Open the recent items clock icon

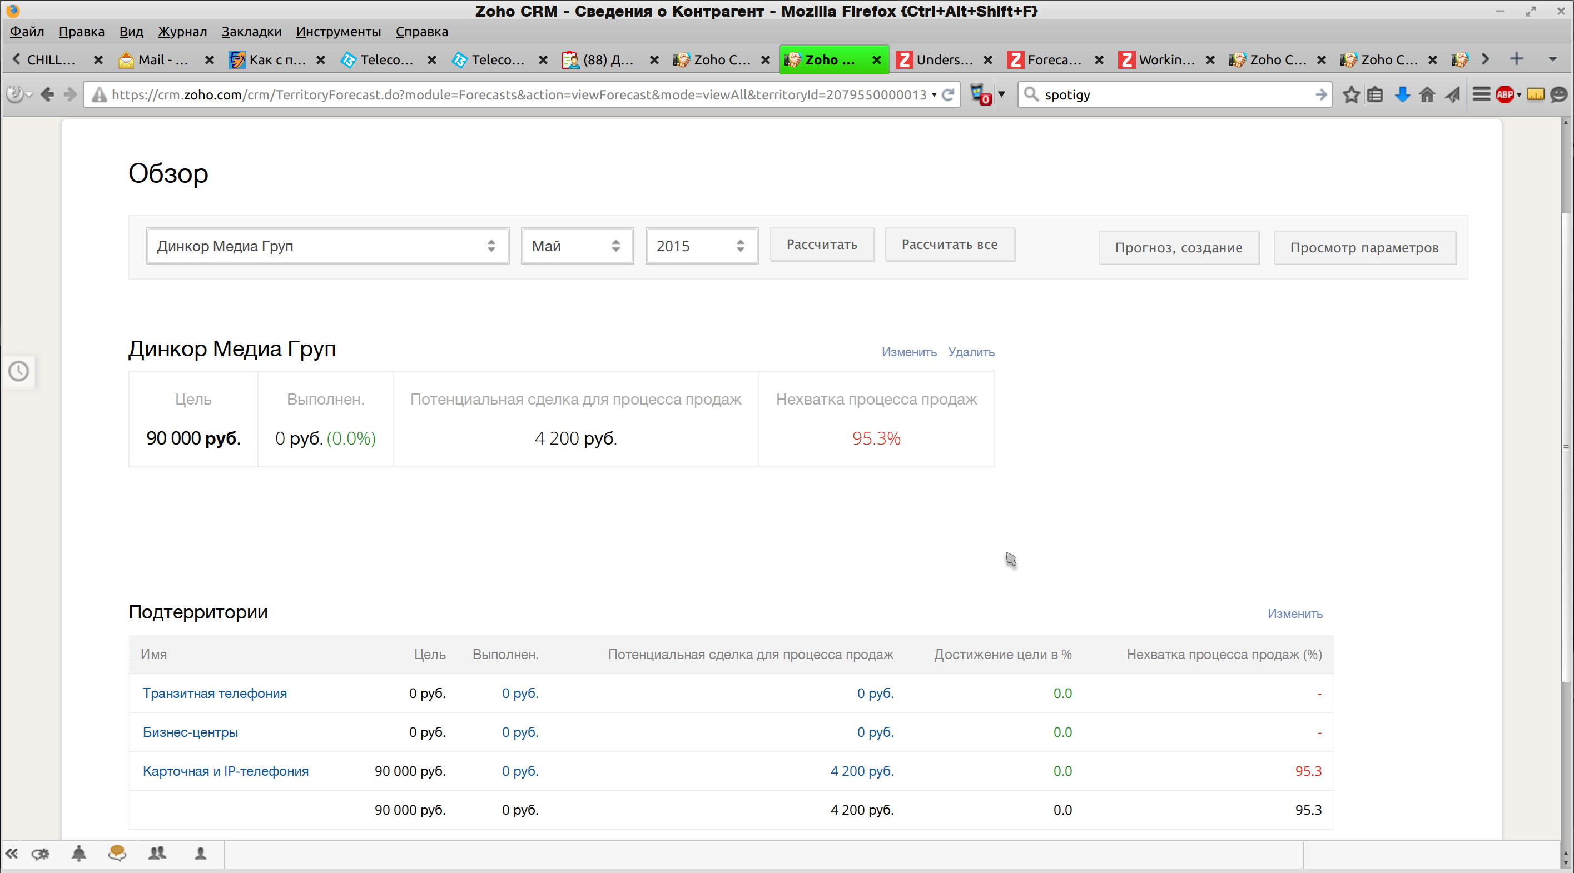coord(18,371)
